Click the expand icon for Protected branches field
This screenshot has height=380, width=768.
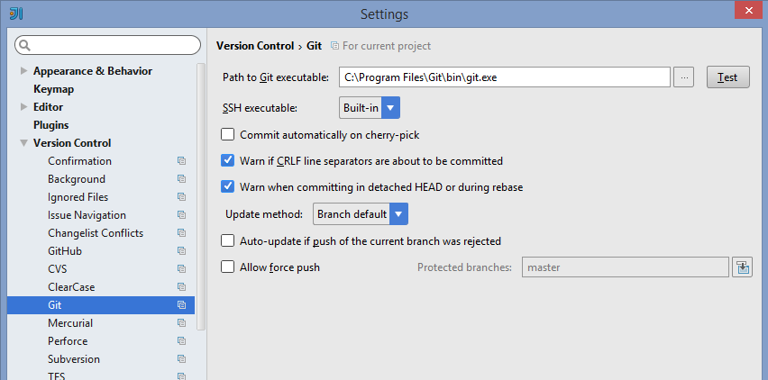[x=742, y=267]
